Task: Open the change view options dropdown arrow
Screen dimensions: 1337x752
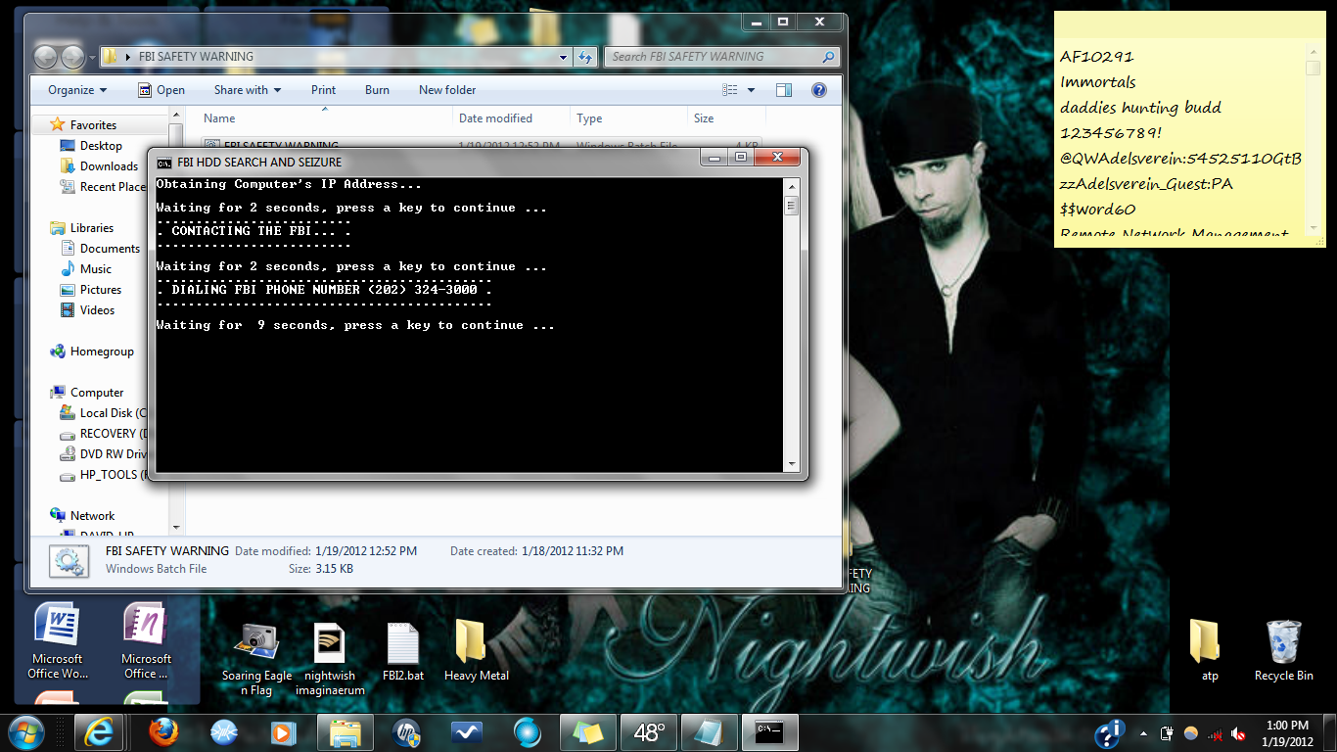Action: pyautogui.click(x=752, y=90)
